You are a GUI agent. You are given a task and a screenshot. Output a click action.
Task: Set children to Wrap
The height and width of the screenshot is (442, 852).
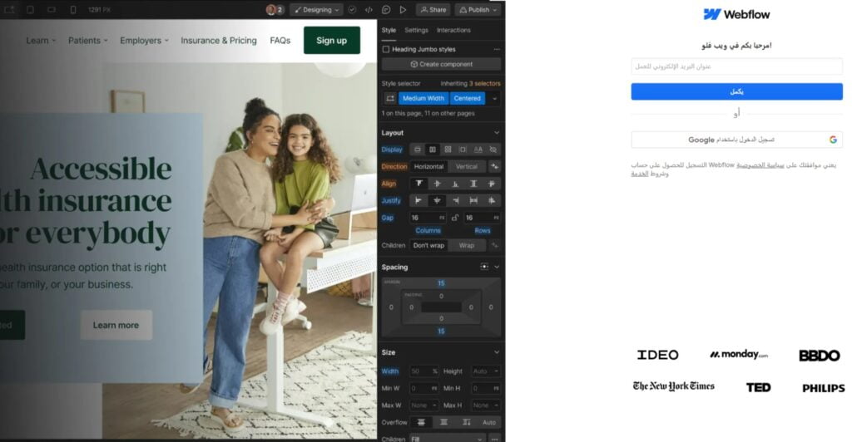467,246
